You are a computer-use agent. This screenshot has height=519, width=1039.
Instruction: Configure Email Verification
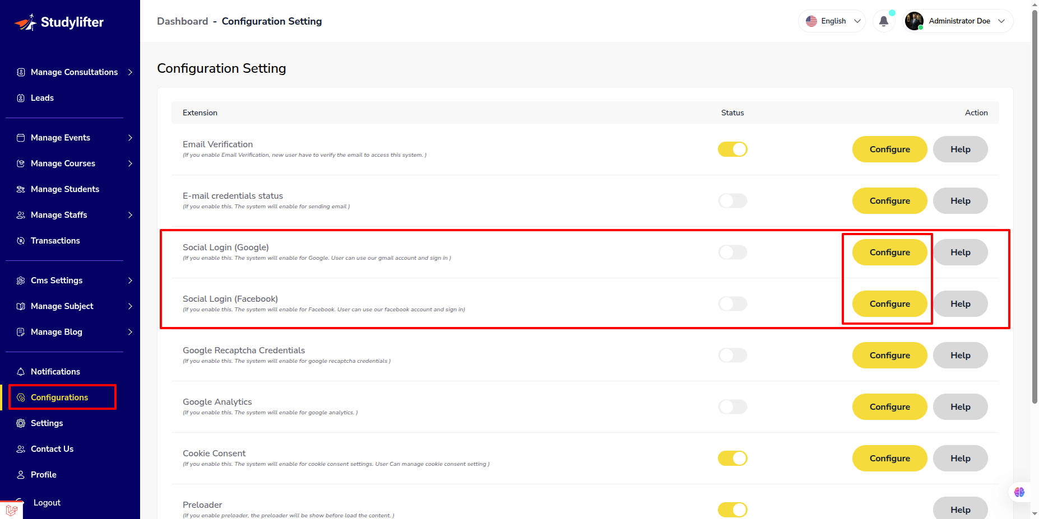(889, 149)
